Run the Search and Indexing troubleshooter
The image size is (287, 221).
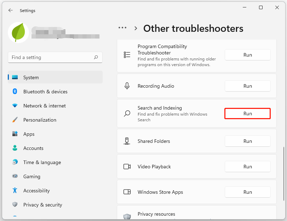(248, 114)
